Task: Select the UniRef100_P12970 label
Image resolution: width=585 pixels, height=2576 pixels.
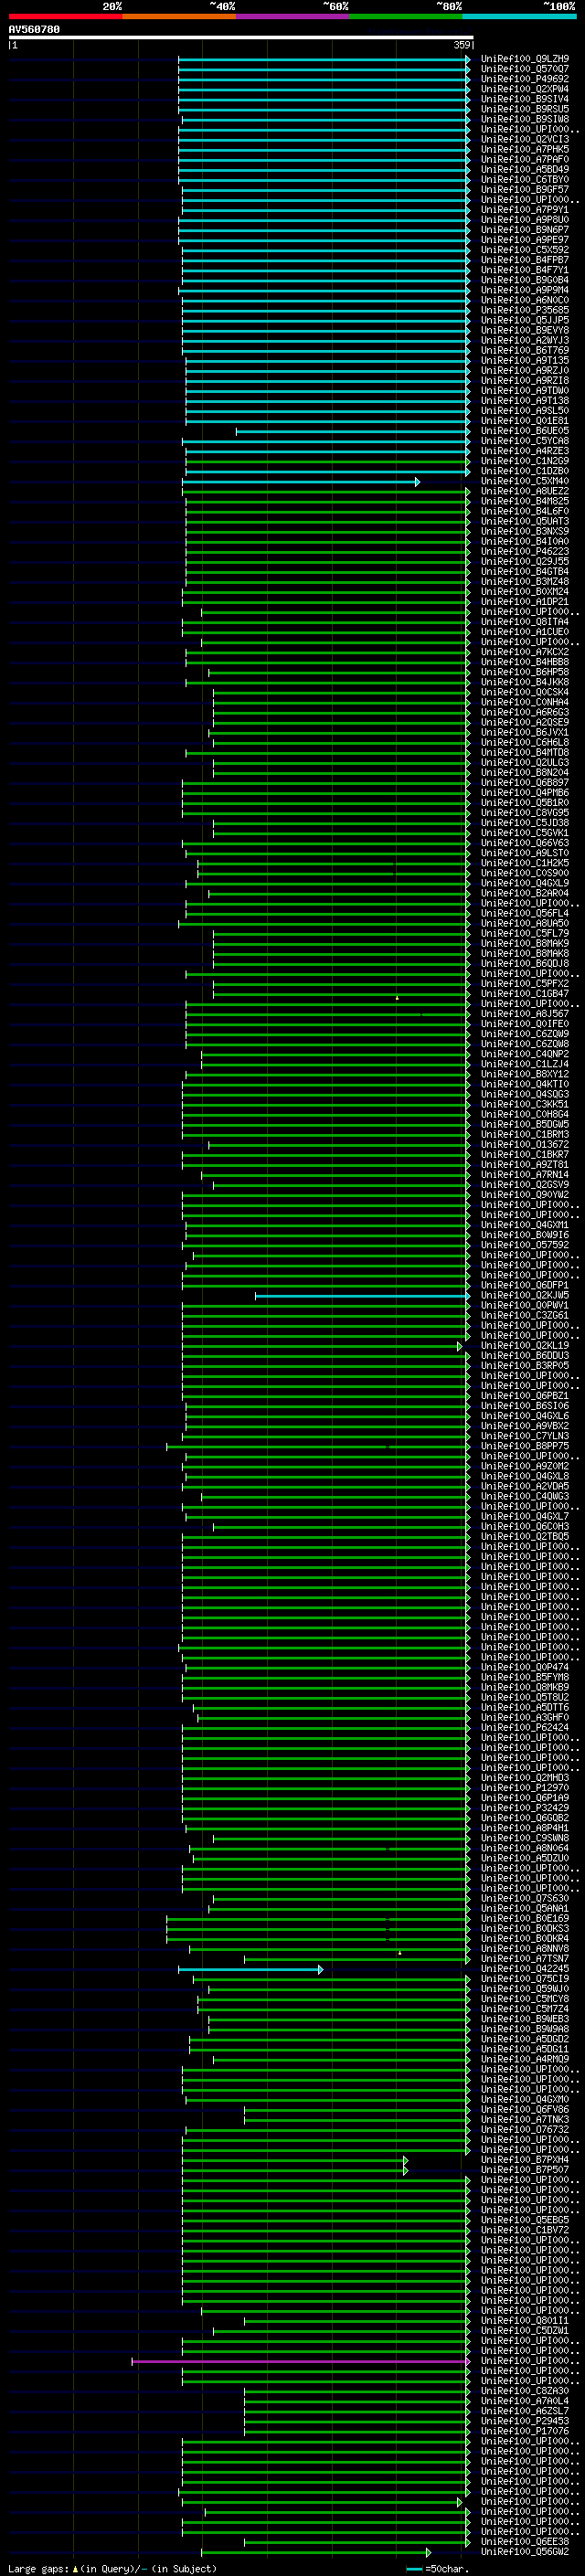Action: pyautogui.click(x=524, y=1788)
